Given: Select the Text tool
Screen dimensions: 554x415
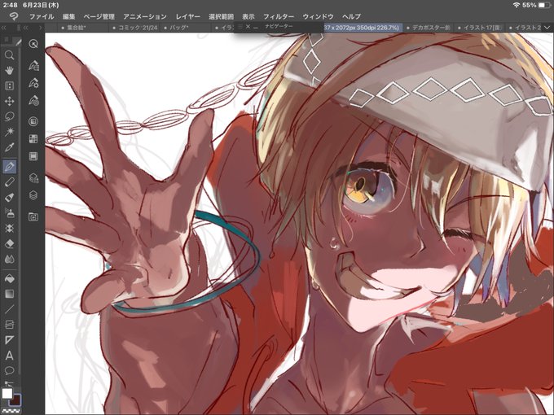Looking at the screenshot, I should coord(9,356).
